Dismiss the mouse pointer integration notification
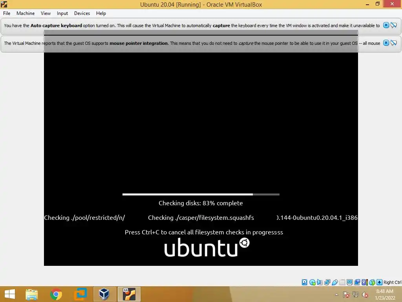This screenshot has height=302, width=402. coord(386,43)
